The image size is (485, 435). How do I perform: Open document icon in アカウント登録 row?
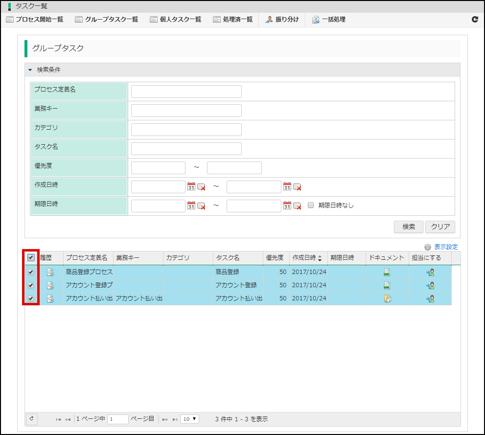click(x=387, y=286)
